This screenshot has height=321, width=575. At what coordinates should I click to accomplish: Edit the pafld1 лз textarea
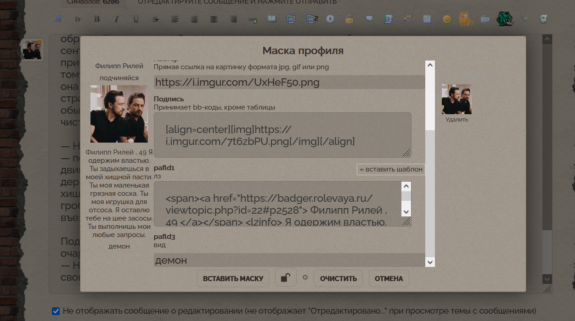pos(282,204)
